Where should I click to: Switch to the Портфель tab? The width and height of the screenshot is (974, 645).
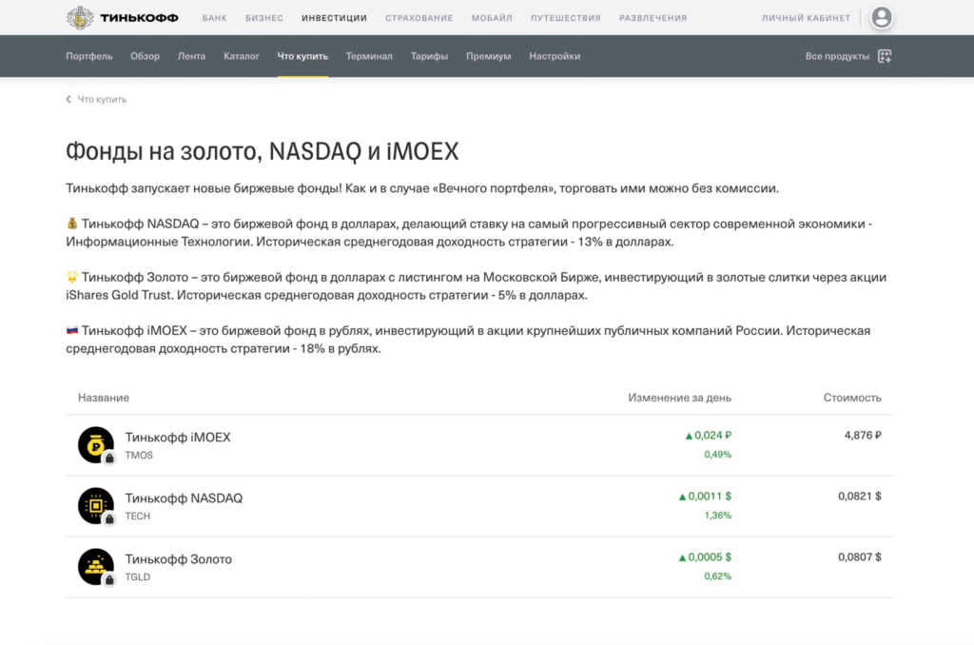tap(88, 56)
